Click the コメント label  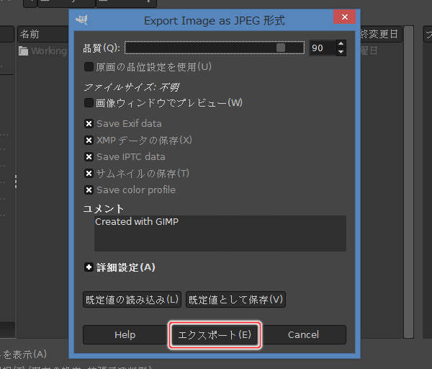click(104, 208)
